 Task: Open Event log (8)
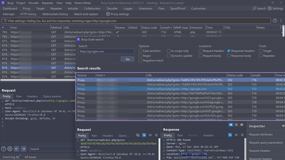[11, 157]
